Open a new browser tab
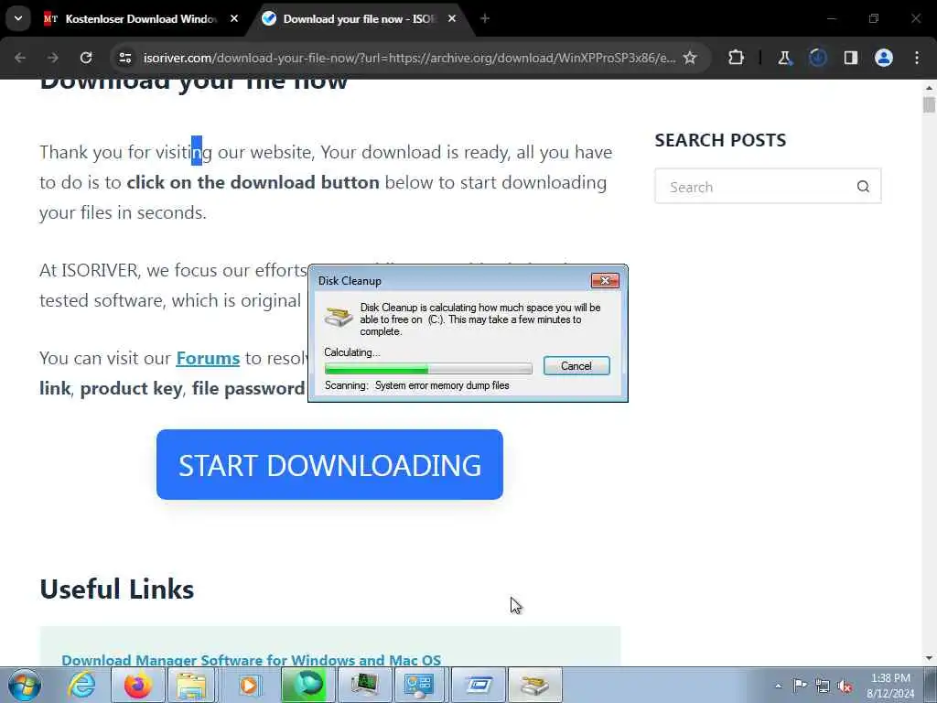Image resolution: width=937 pixels, height=703 pixels. click(x=485, y=18)
